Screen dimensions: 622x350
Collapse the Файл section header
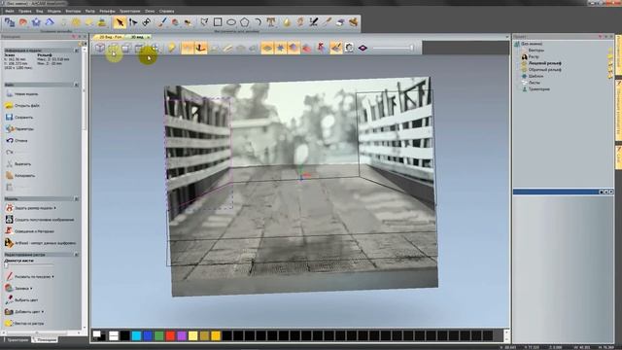(76, 85)
